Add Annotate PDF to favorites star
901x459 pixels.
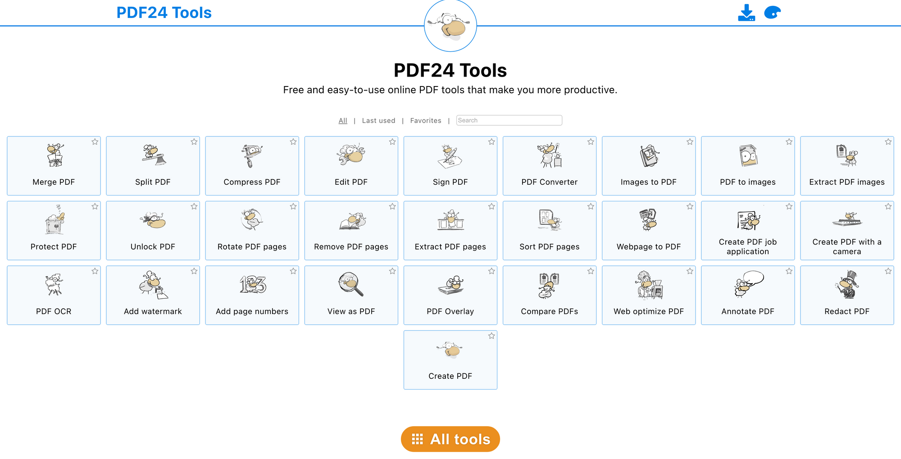pos(789,271)
